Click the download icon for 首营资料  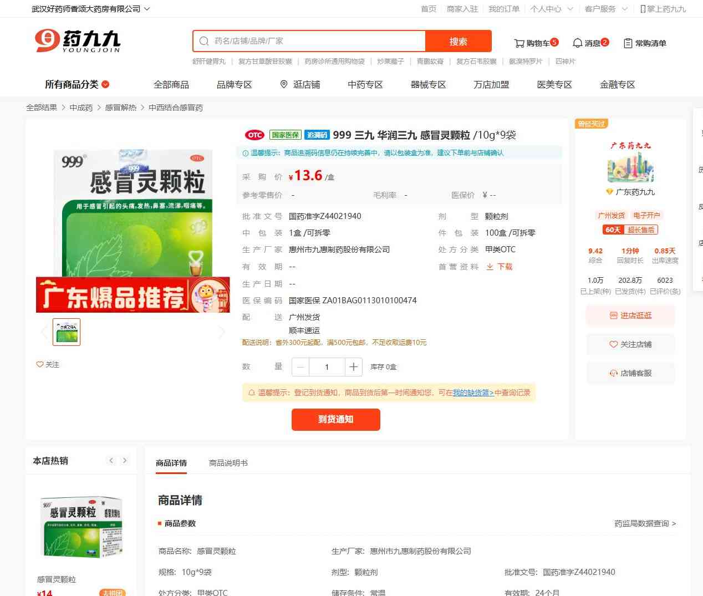click(x=490, y=267)
